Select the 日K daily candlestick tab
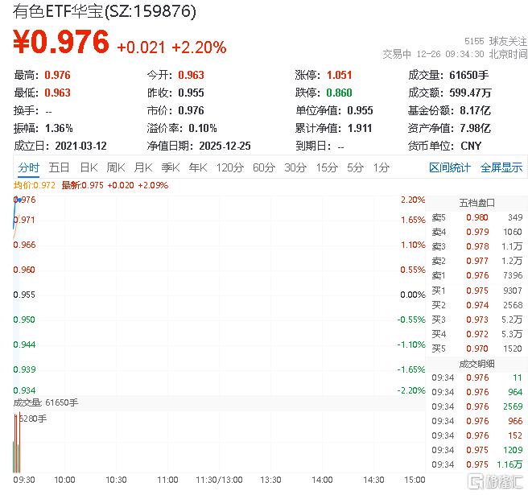The height and width of the screenshot is (495, 528). (x=88, y=167)
